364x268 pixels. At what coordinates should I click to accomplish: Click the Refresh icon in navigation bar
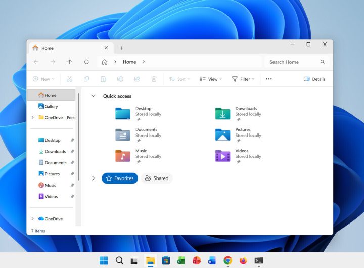(x=86, y=62)
